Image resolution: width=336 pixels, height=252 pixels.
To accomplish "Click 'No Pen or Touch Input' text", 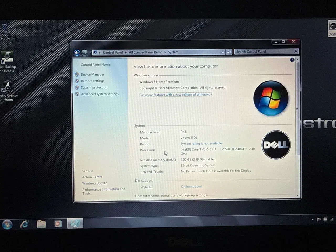I will pyautogui.click(x=216, y=171).
